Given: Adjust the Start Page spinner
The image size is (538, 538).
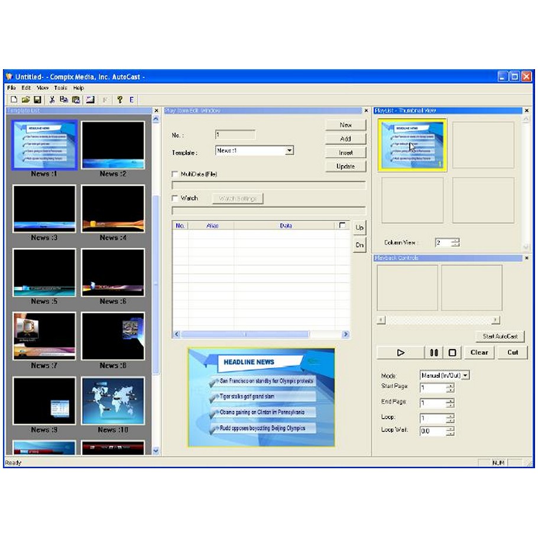Looking at the screenshot, I should click(x=450, y=388).
